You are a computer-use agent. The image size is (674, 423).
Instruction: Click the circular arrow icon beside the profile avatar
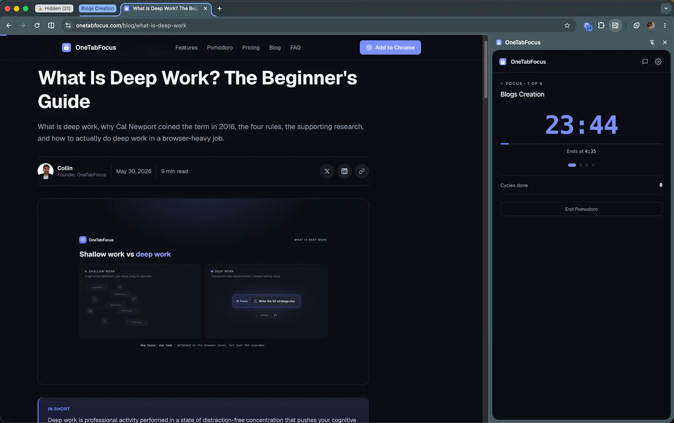[x=637, y=25]
